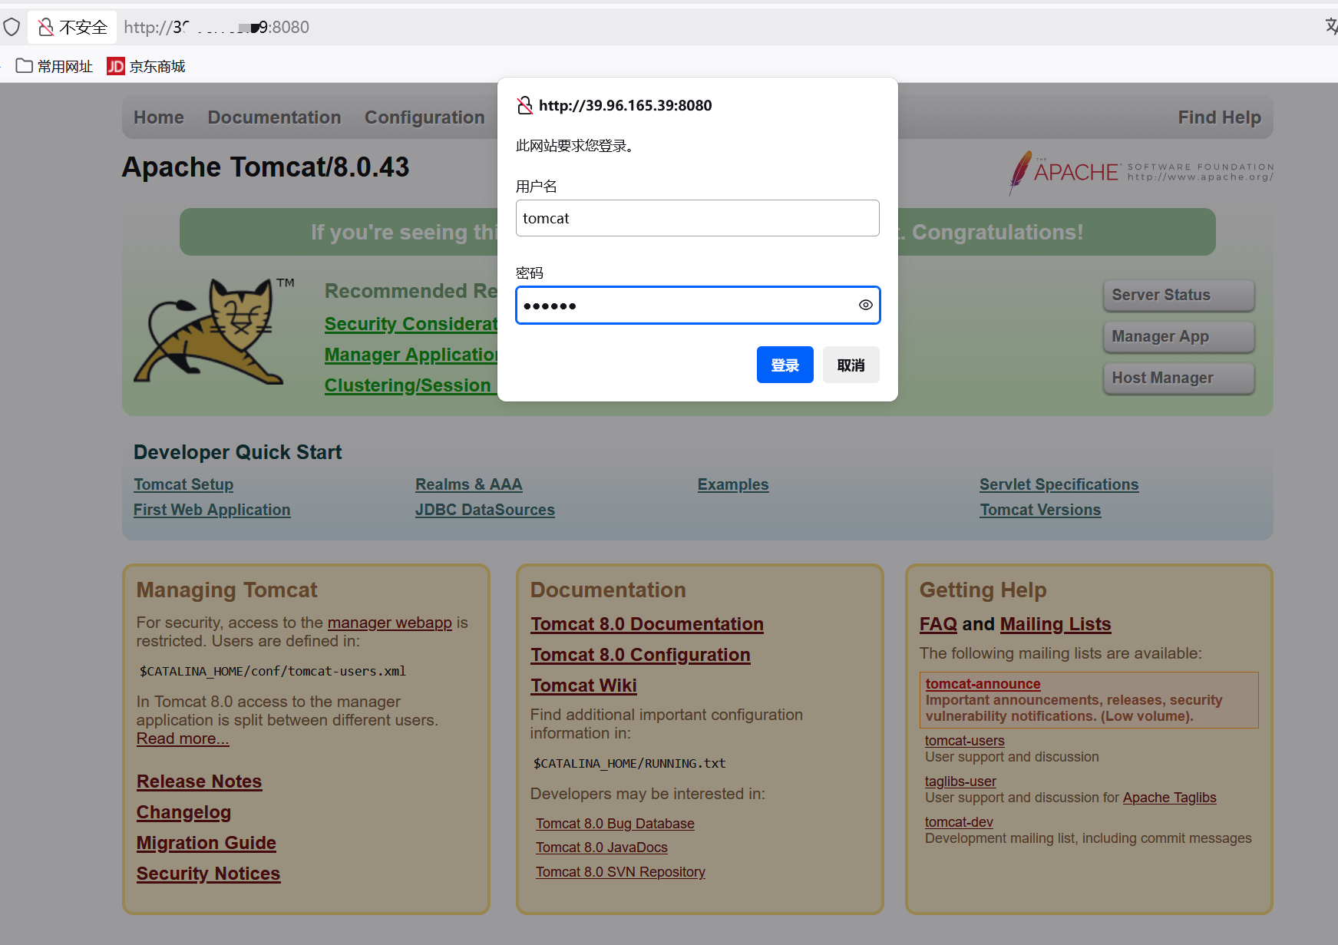Click the 登录 login button
Image resolution: width=1338 pixels, height=945 pixels.
pyautogui.click(x=785, y=365)
